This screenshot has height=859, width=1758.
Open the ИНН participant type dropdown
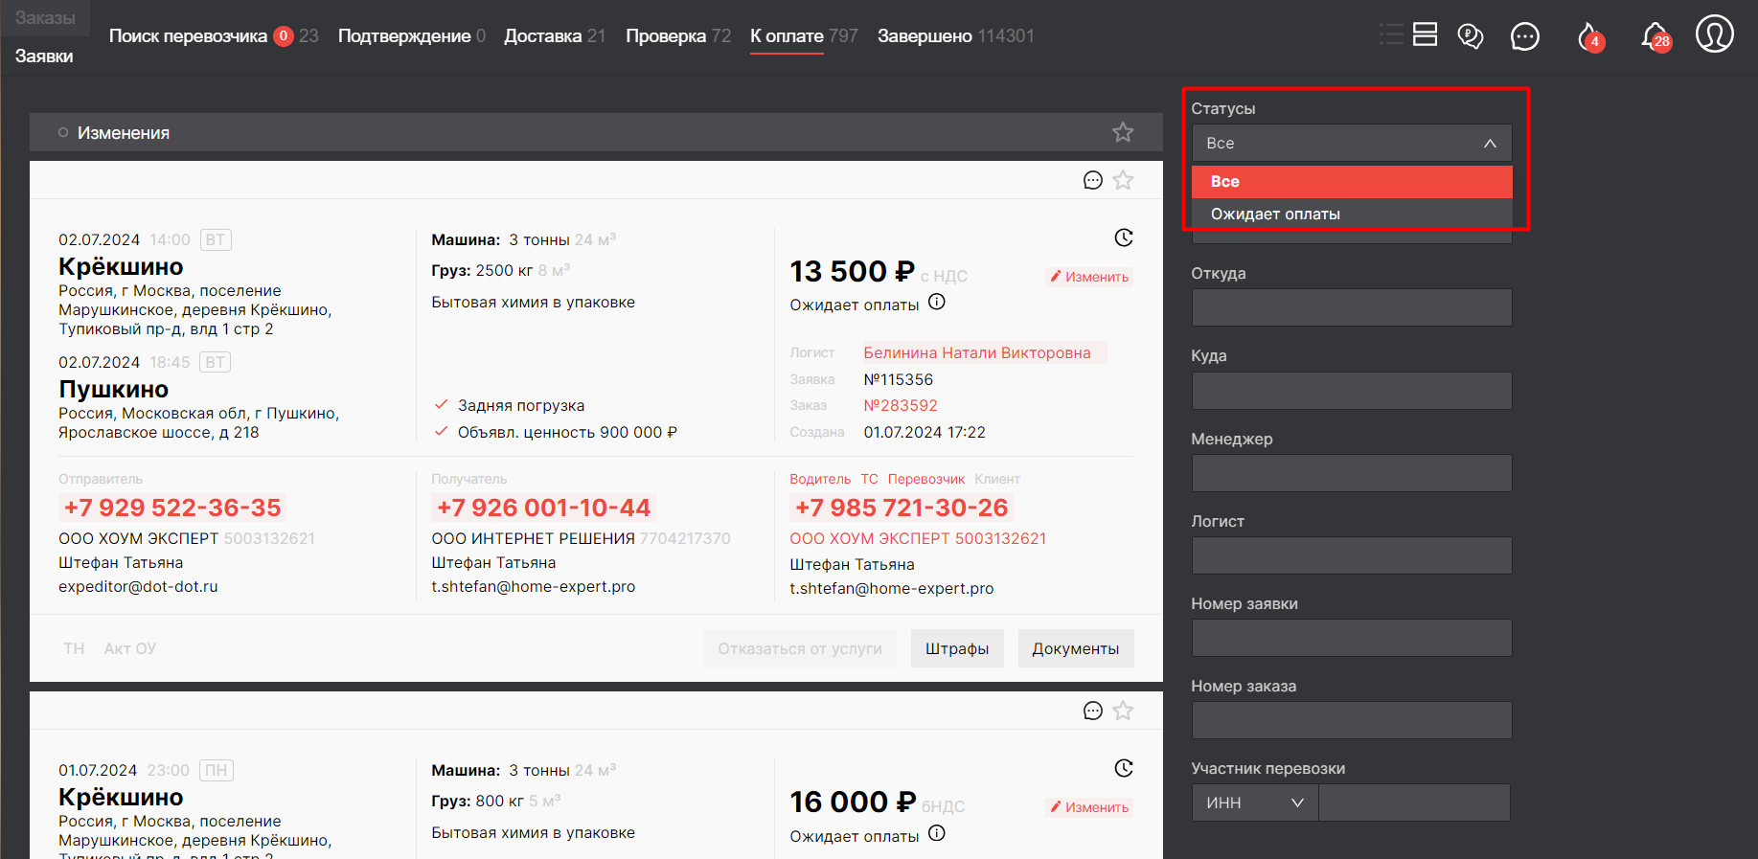[1255, 802]
